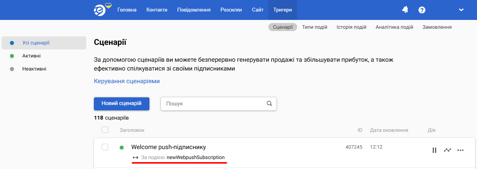Select all scenarios with header checkbox
Image resolution: width=477 pixels, height=169 pixels.
tap(105, 130)
